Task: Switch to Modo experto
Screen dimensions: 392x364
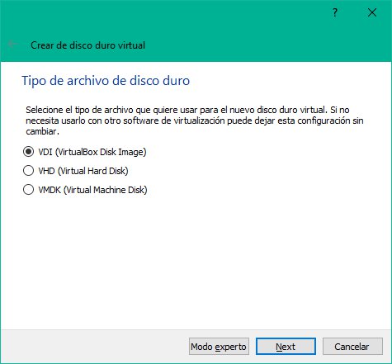Action: tap(219, 347)
